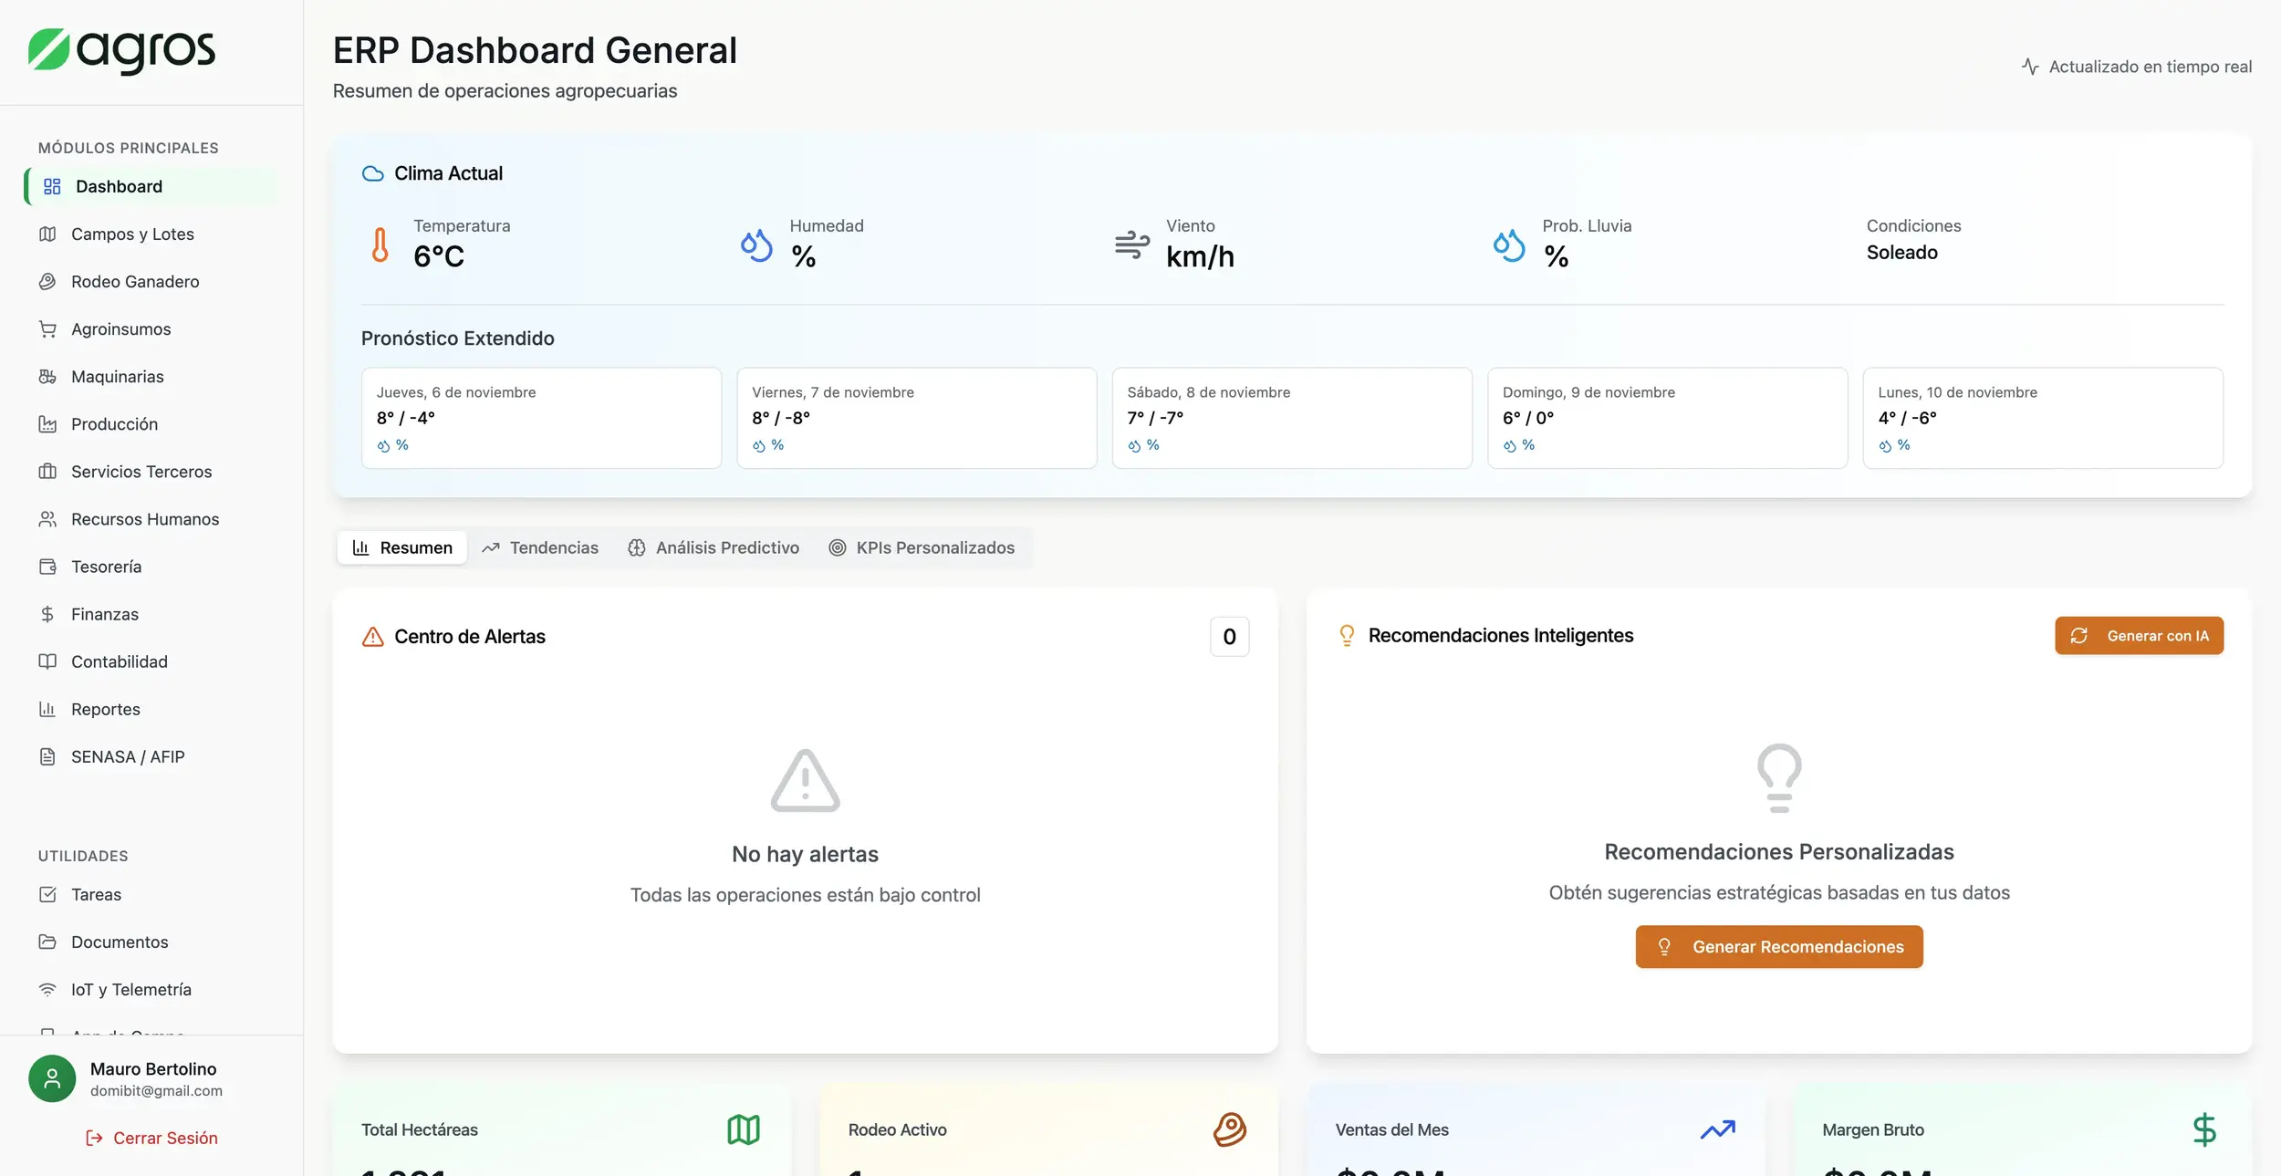The image size is (2281, 1176).
Task: Click the IoT y Telemetría wifi icon
Action: pyautogui.click(x=47, y=990)
